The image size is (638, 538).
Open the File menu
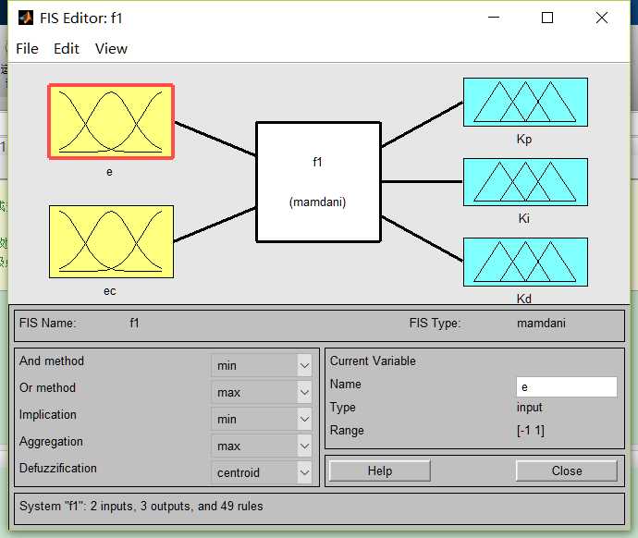tap(27, 49)
